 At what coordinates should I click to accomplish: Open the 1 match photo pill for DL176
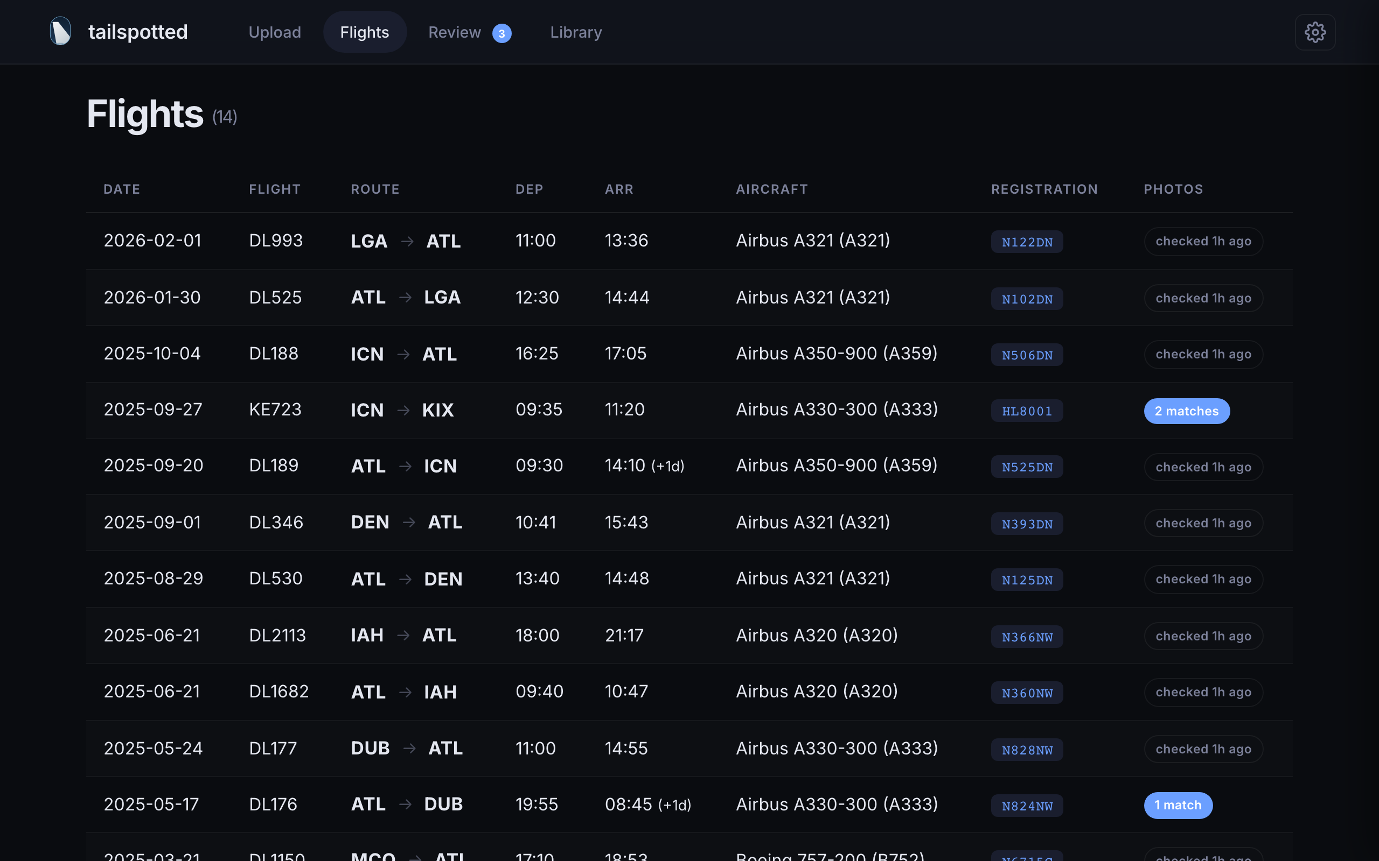[x=1178, y=805]
